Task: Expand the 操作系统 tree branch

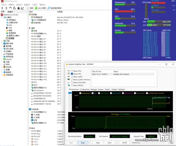Action: [x=2, y=43]
